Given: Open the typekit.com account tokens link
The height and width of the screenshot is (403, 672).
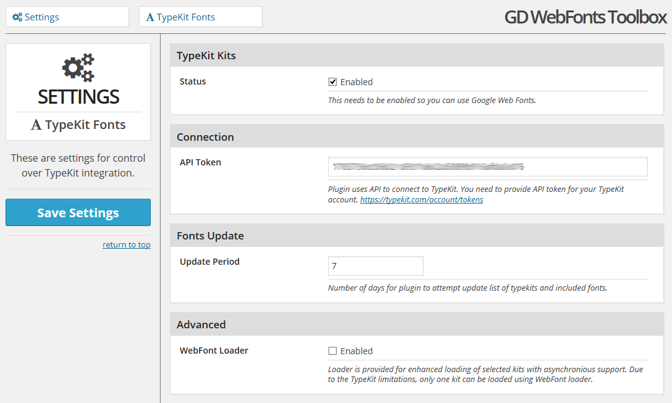Looking at the screenshot, I should pyautogui.click(x=422, y=199).
